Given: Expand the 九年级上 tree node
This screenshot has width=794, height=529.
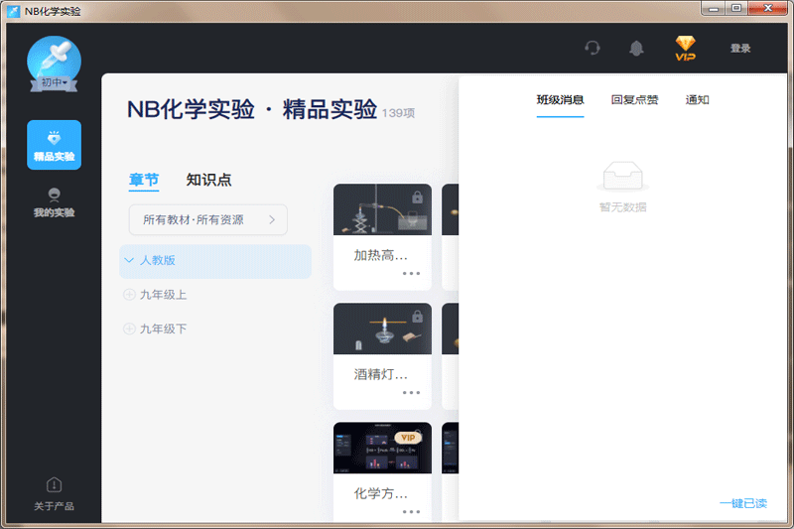Looking at the screenshot, I should click(x=129, y=295).
